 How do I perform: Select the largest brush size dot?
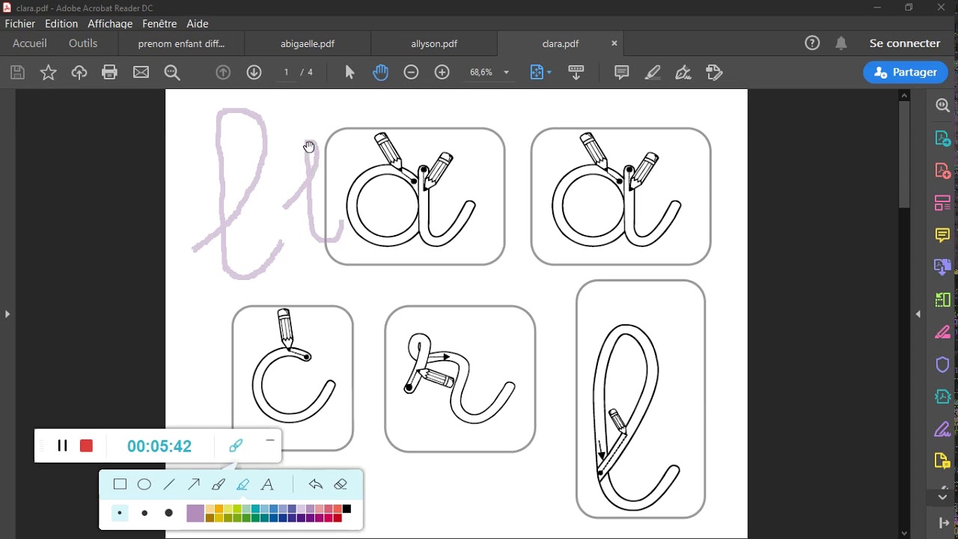point(169,514)
